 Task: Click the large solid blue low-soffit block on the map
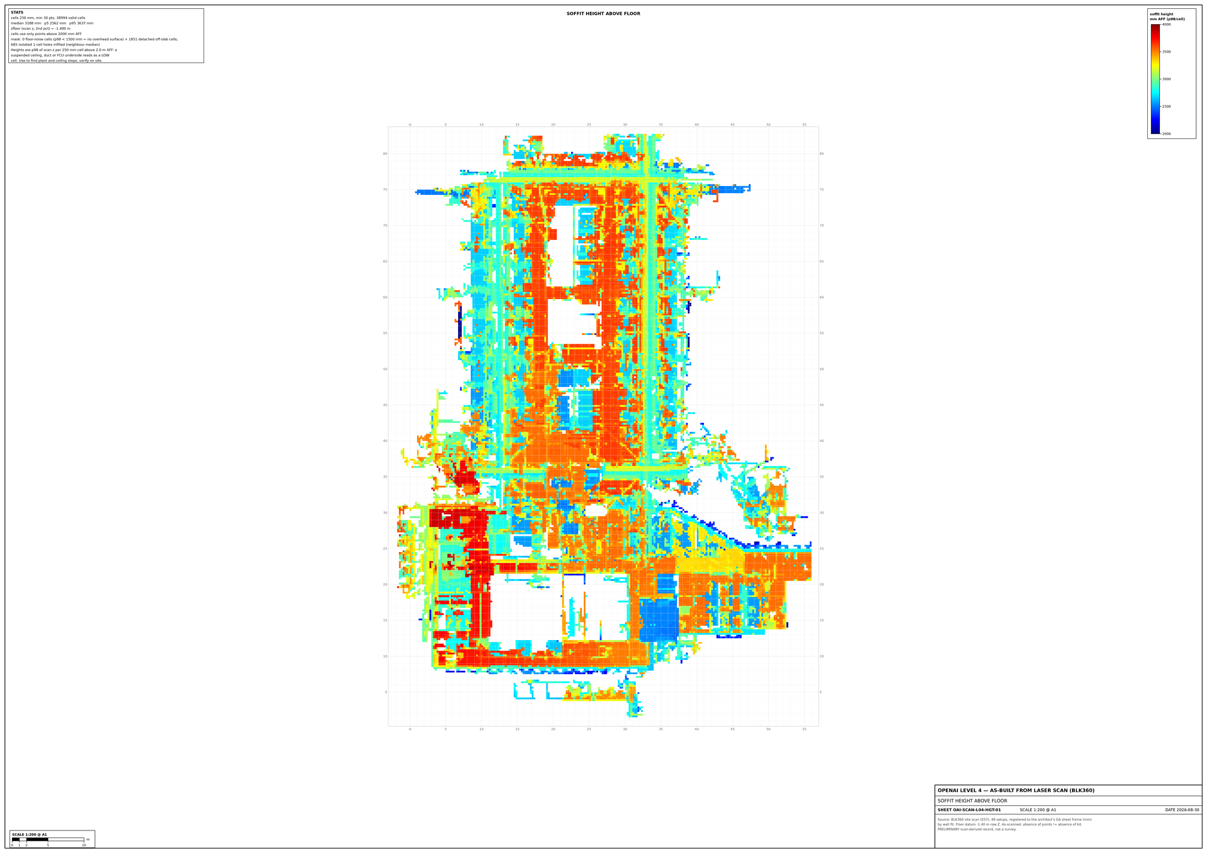pos(659,620)
